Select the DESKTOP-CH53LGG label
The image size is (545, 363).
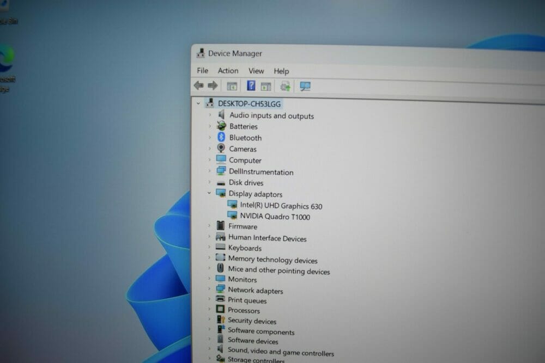[249, 104]
